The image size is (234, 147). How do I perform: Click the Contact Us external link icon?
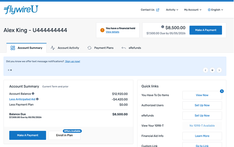(x=158, y=10)
